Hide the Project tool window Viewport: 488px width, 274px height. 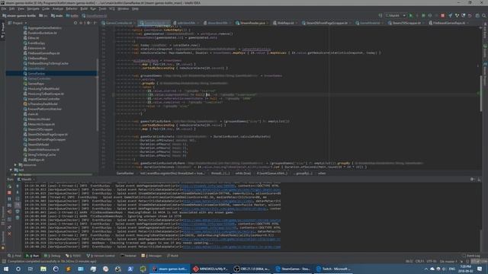point(95,23)
